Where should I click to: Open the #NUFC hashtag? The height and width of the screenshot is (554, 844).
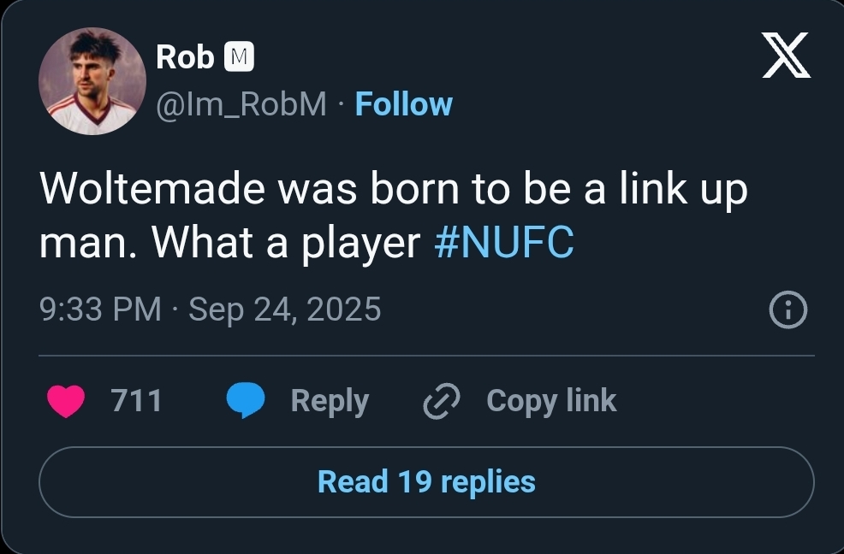tap(503, 243)
